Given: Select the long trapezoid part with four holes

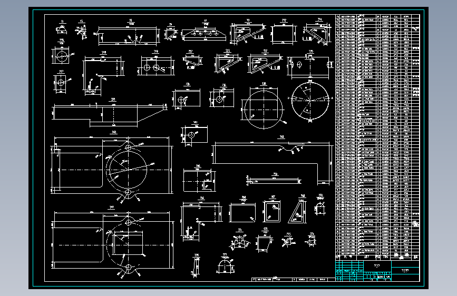Looking at the screenshot, I should coord(204,35).
